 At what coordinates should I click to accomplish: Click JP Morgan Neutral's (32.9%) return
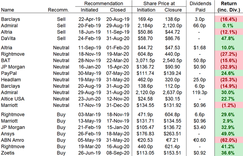pyautogui.click(x=229, y=67)
